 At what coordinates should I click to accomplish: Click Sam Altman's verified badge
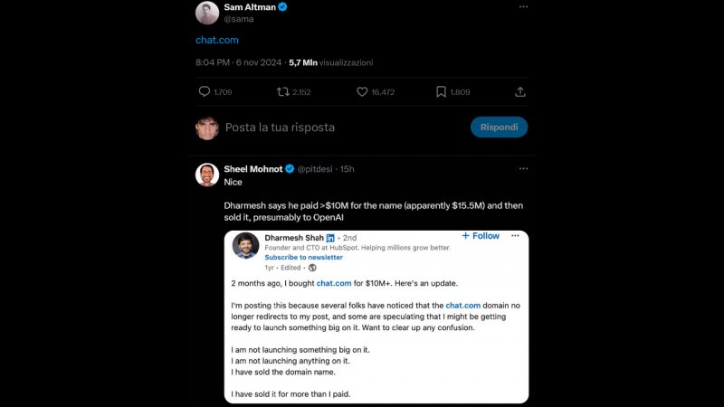tap(282, 6)
